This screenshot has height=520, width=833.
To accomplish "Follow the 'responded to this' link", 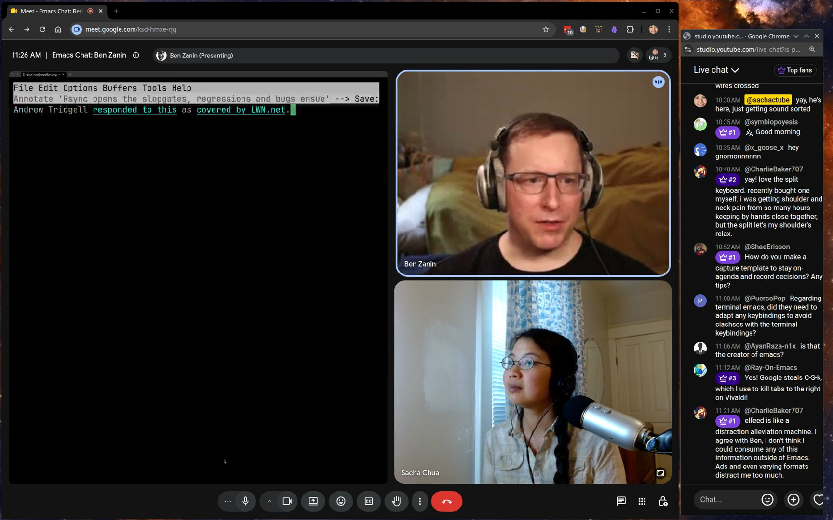I will [134, 110].
